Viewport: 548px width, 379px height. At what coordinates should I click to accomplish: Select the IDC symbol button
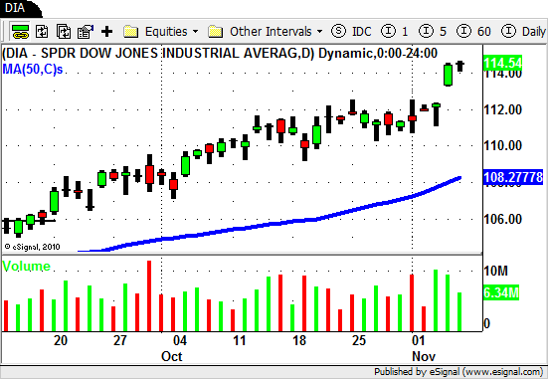351,32
